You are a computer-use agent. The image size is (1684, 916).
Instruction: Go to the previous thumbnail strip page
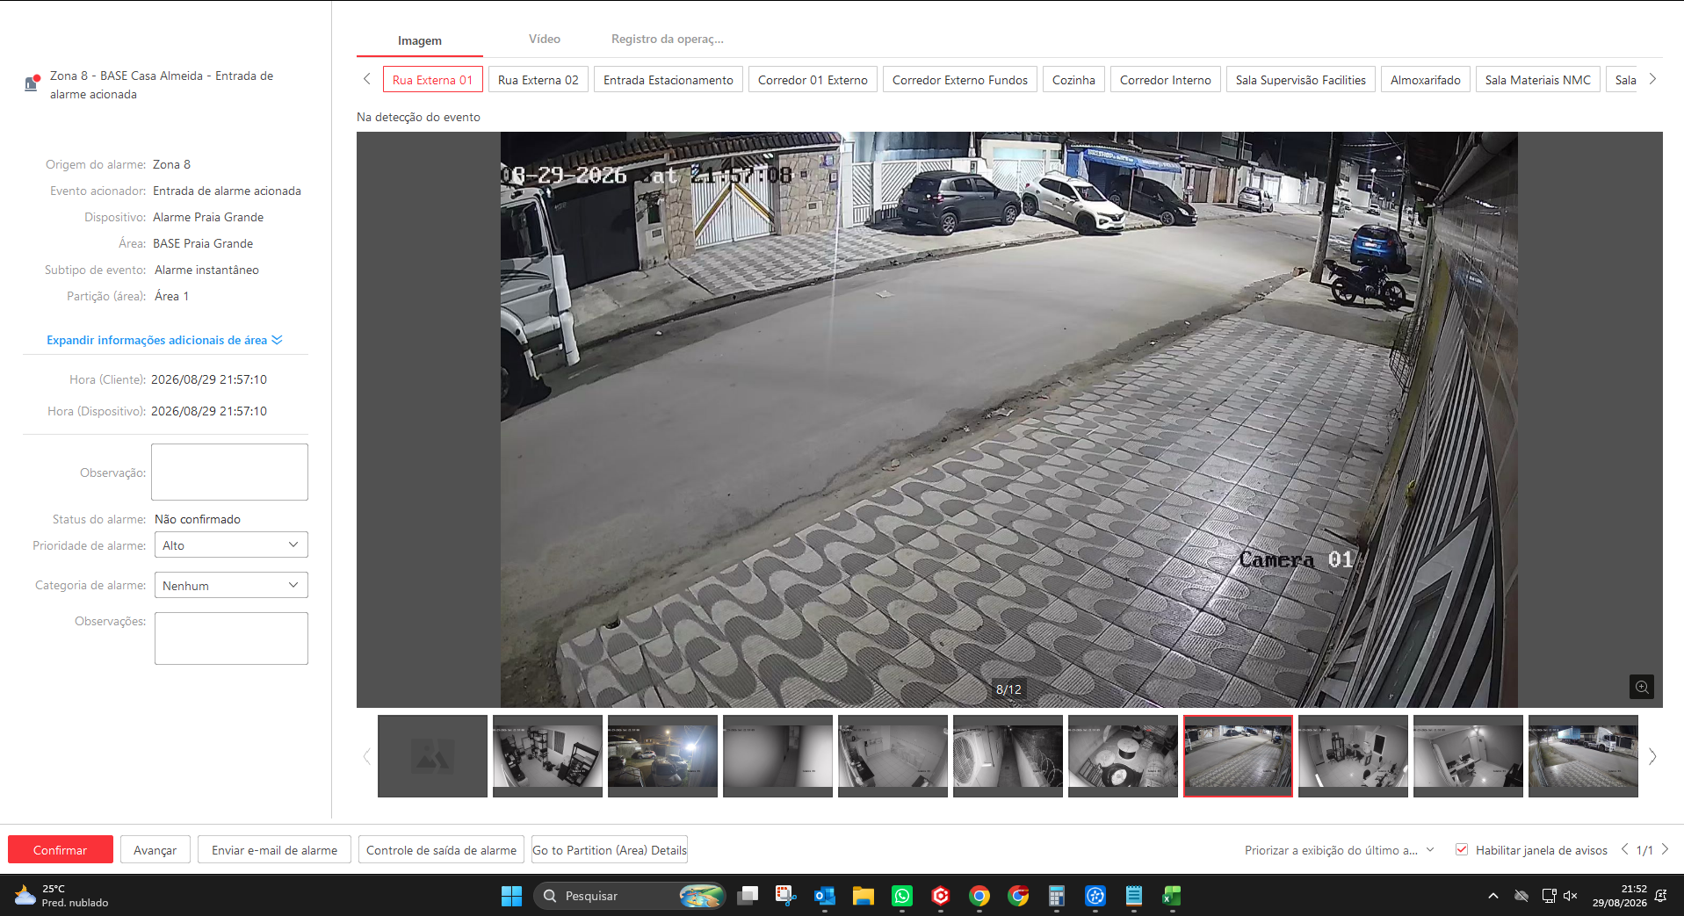[x=367, y=756]
